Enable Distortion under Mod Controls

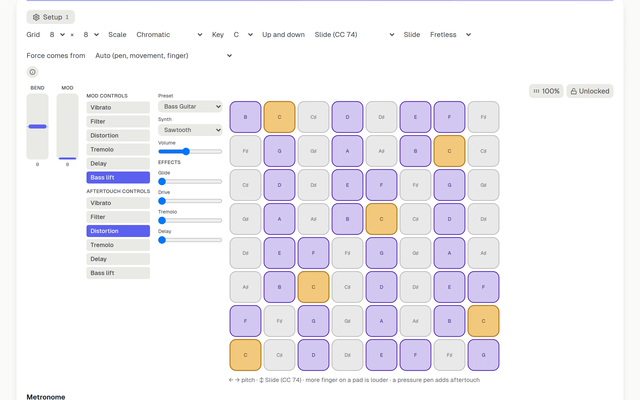pyautogui.click(x=118, y=135)
